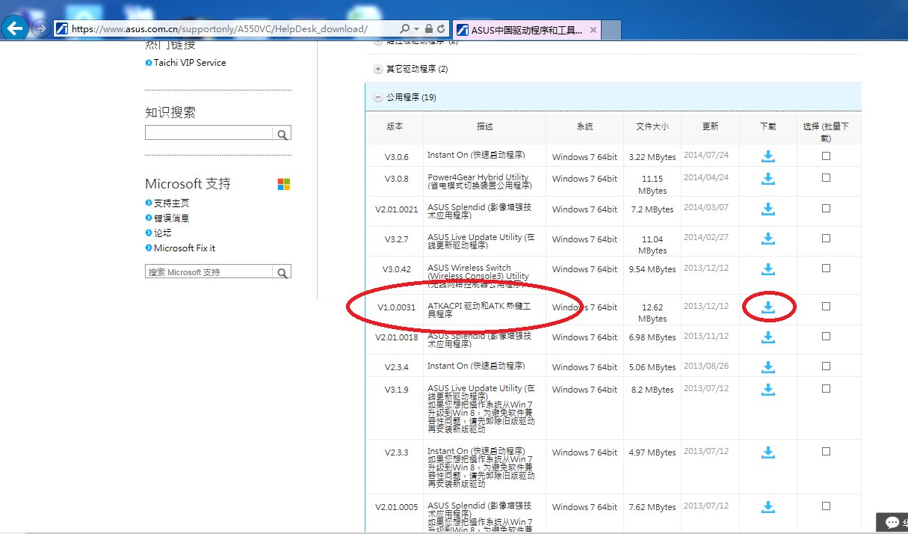Download the Power4Gear Hybrid Utility
Image resolution: width=908 pixels, height=534 pixels.
click(x=768, y=179)
